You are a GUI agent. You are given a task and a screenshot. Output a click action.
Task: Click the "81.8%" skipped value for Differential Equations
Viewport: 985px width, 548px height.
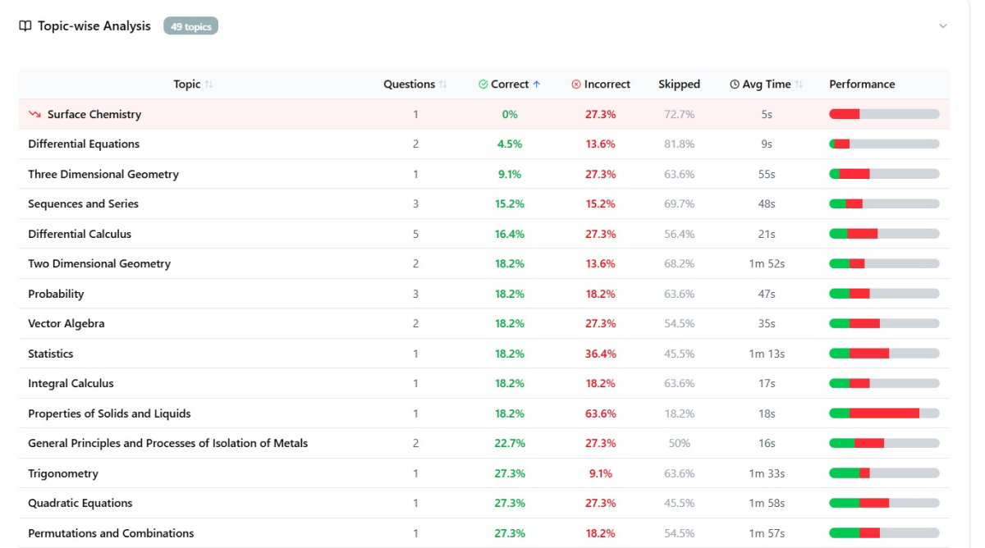pos(680,144)
